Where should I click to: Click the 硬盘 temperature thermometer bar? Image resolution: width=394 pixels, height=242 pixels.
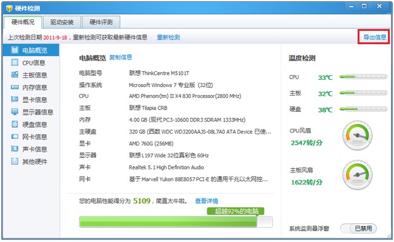(363, 109)
